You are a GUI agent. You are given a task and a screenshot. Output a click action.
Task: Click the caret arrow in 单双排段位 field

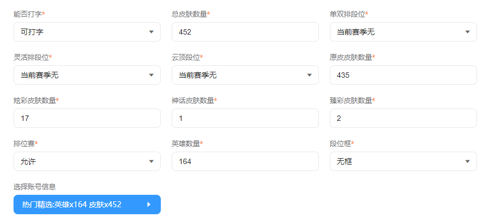click(x=467, y=32)
